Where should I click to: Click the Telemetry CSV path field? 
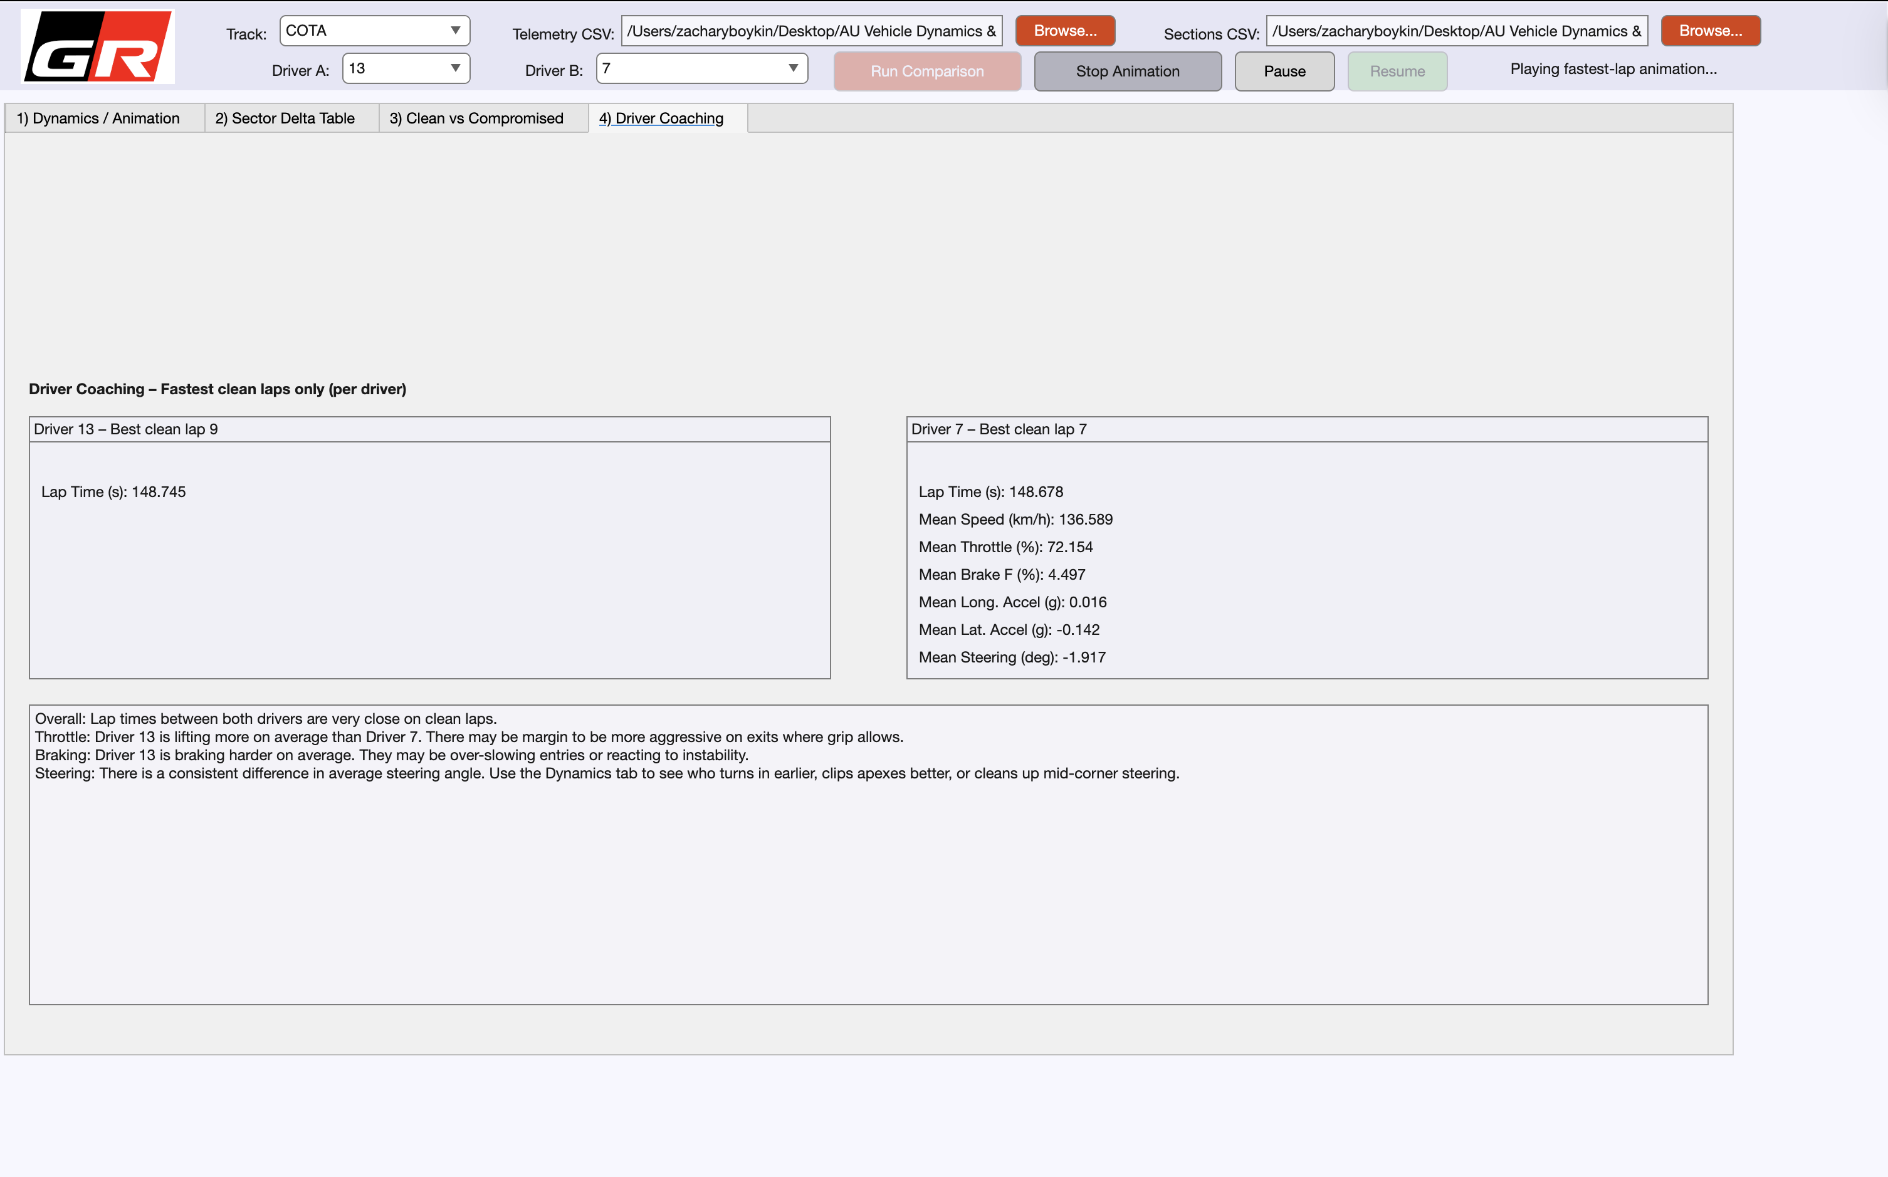pos(811,31)
